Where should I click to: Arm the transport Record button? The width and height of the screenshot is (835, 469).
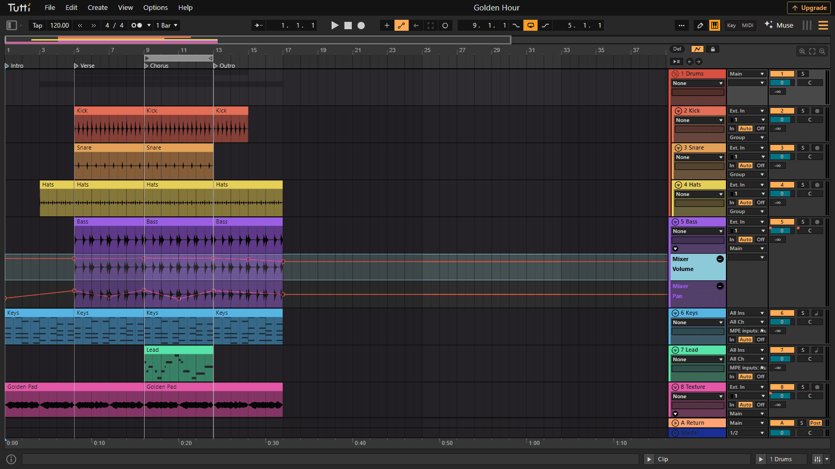pyautogui.click(x=361, y=25)
